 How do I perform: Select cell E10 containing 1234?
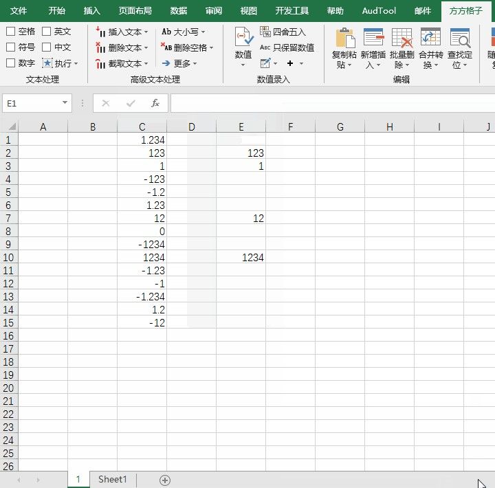(x=241, y=258)
